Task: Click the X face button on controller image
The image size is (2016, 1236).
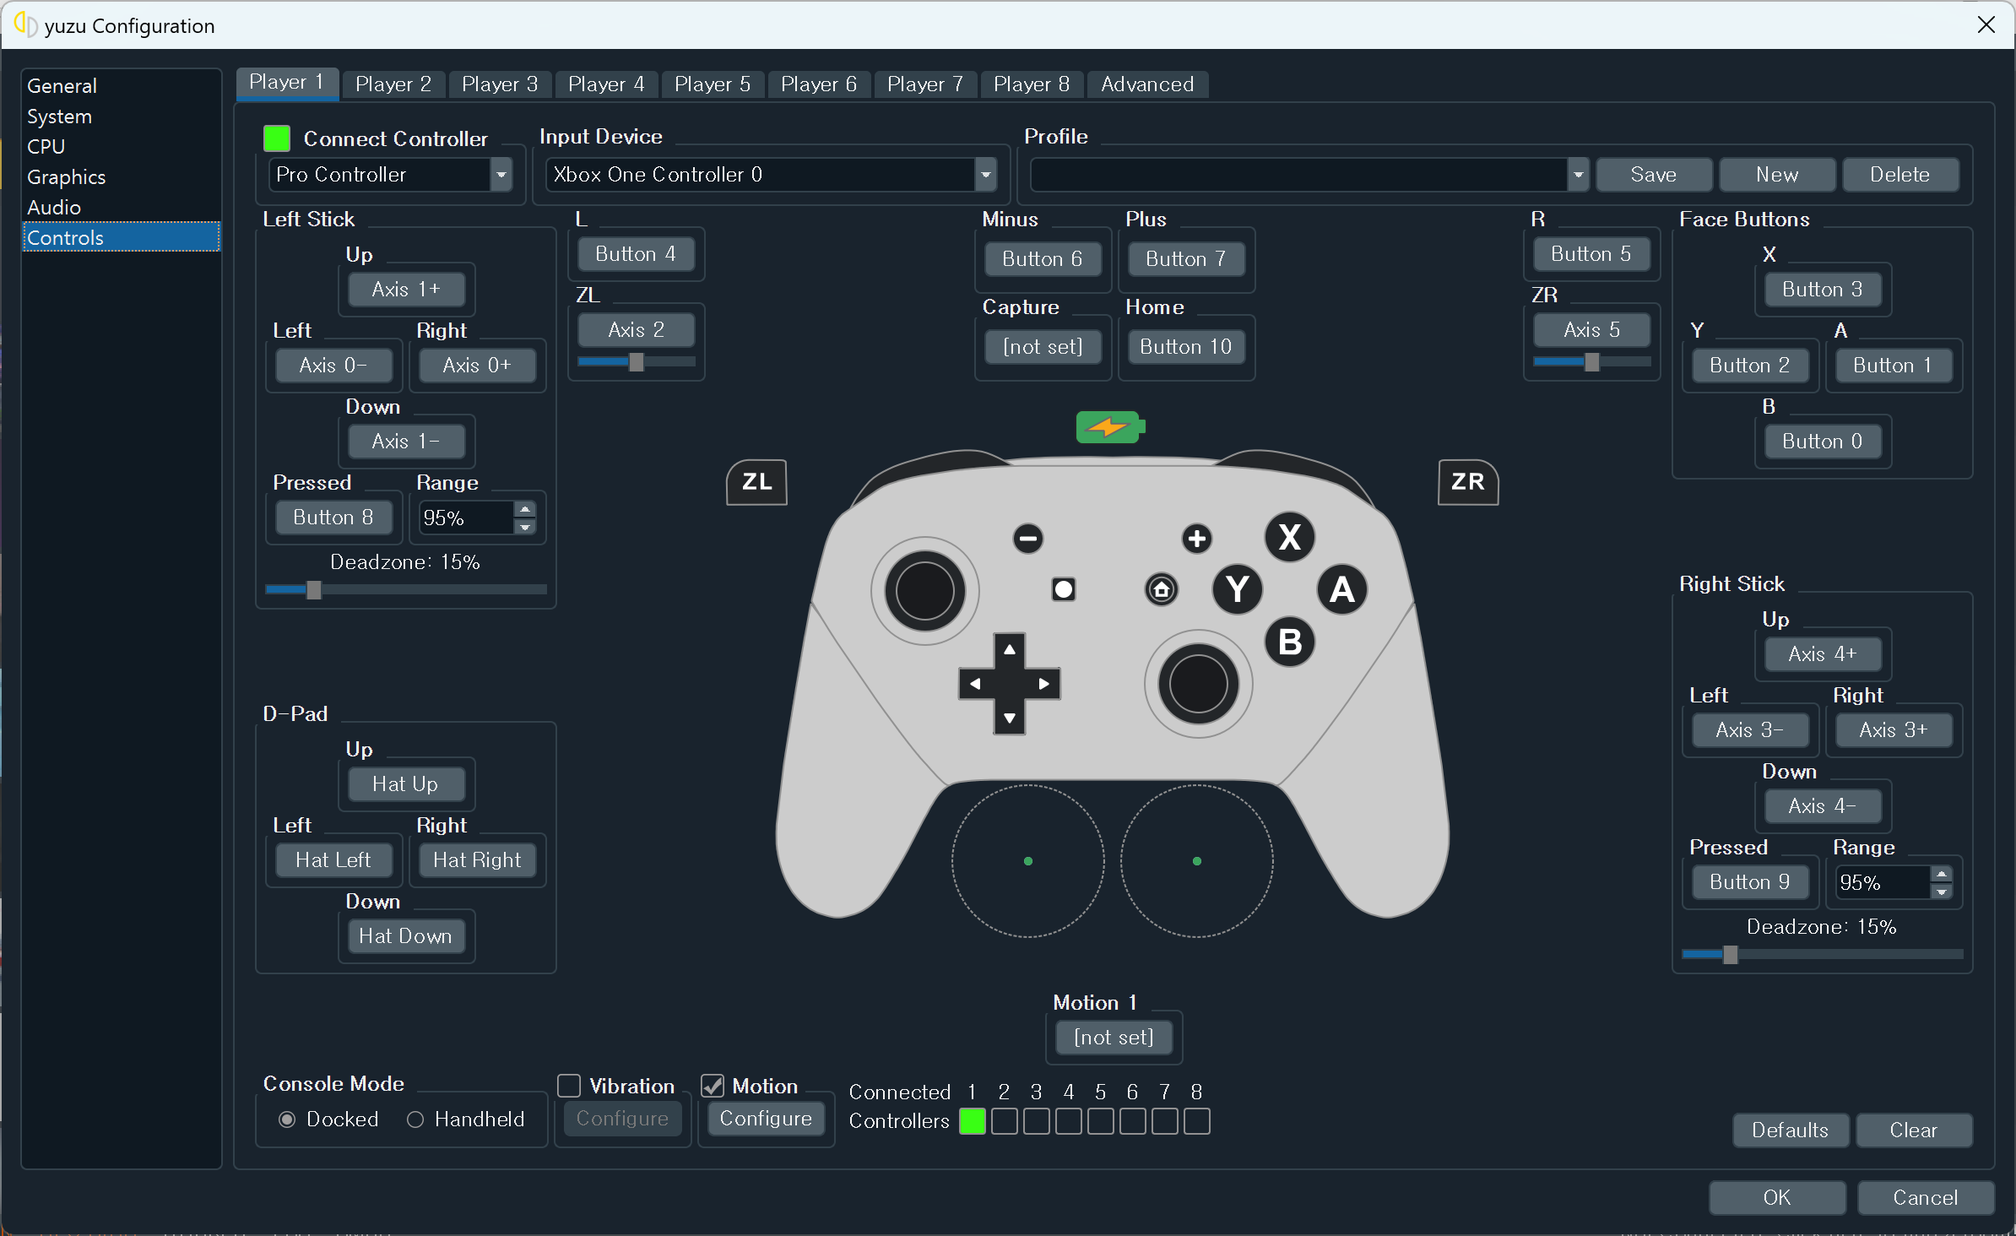Action: tap(1289, 537)
